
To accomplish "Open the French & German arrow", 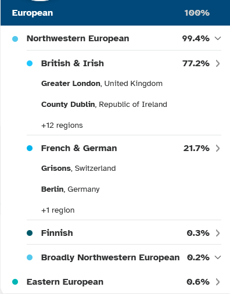I will 218,148.
